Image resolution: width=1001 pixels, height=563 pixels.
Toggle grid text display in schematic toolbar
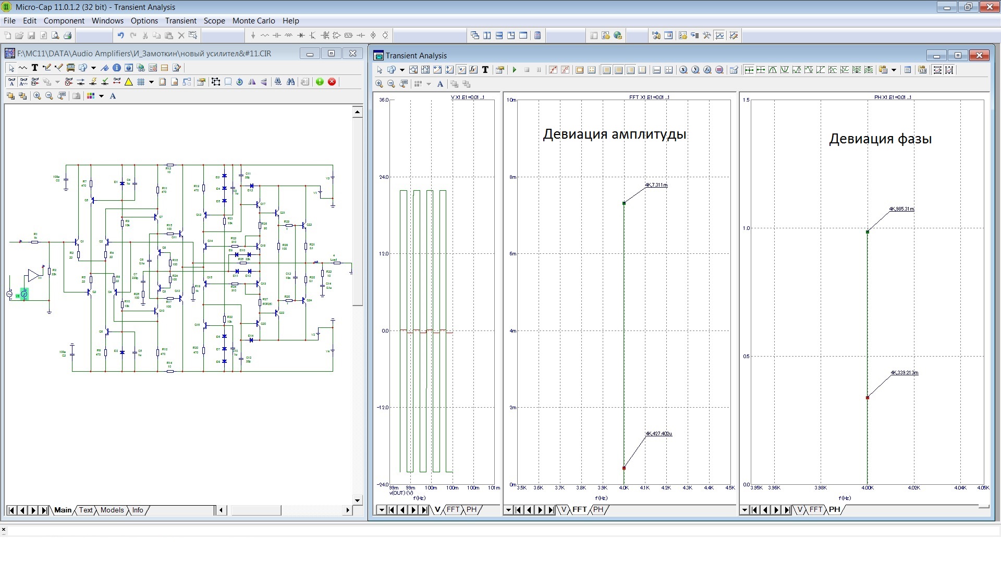11,82
